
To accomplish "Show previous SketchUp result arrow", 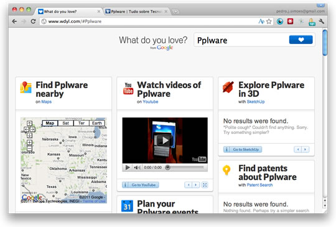I will (298, 149).
